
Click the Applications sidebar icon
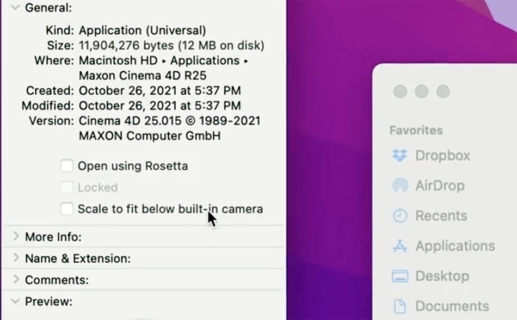[400, 246]
